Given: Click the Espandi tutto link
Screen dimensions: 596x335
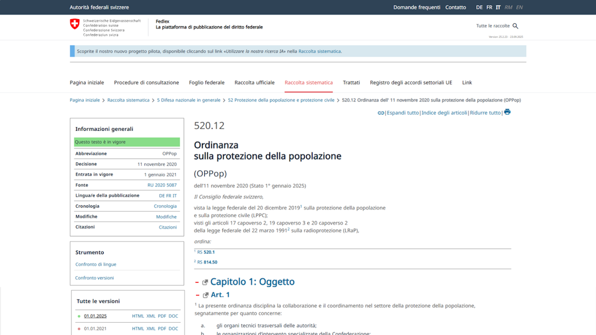Looking at the screenshot, I should (x=402, y=113).
